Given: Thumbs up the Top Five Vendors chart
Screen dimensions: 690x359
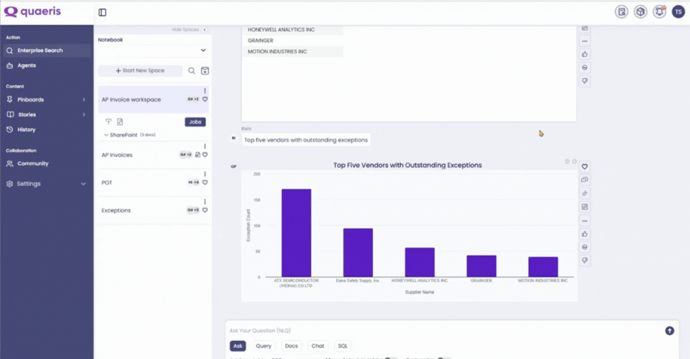Looking at the screenshot, I should (x=585, y=234).
